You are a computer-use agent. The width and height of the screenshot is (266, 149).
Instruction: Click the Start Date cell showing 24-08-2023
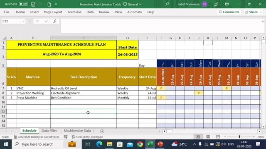pos(128,55)
